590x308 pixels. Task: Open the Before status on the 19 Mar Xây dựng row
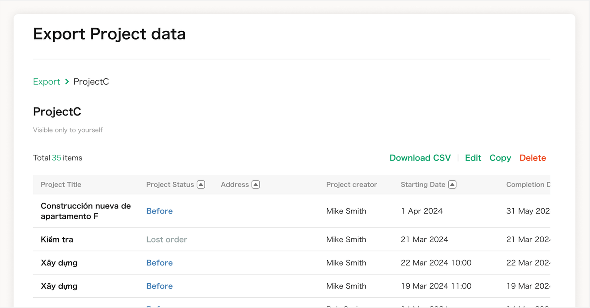(159, 286)
